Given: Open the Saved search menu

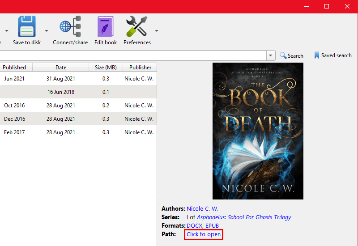Looking at the screenshot, I should [333, 55].
